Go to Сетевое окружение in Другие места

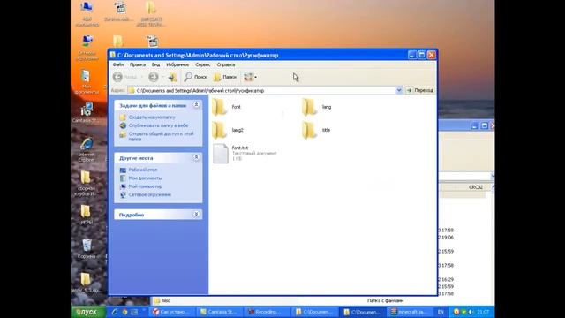(149, 194)
